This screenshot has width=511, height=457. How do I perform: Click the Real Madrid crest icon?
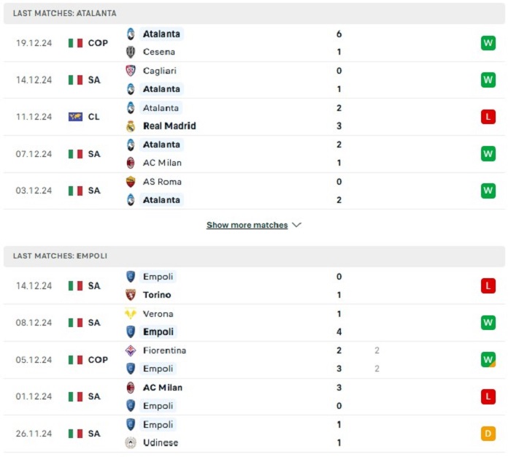pos(131,126)
